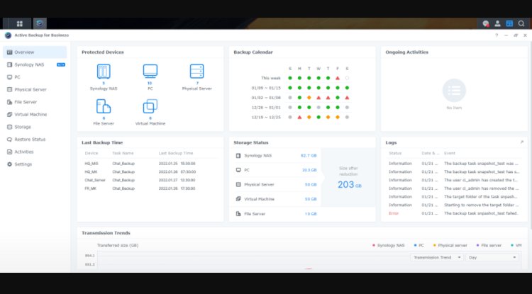
Task: Click the Physical Server protected device icon
Action: point(196,71)
